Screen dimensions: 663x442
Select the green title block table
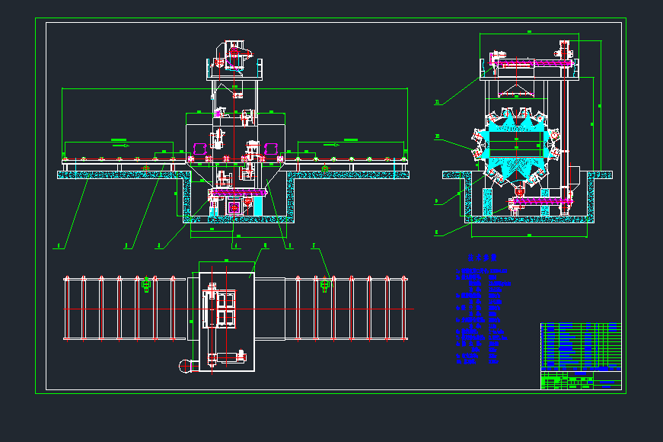click(x=580, y=356)
